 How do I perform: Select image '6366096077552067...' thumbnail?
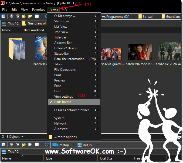tap(140, 52)
